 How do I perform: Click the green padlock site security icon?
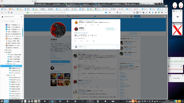click(28, 13)
